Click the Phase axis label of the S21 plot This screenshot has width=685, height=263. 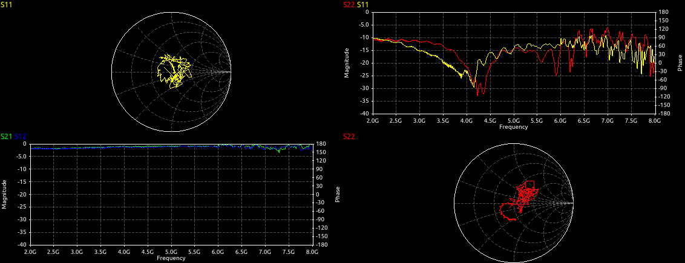click(x=338, y=194)
